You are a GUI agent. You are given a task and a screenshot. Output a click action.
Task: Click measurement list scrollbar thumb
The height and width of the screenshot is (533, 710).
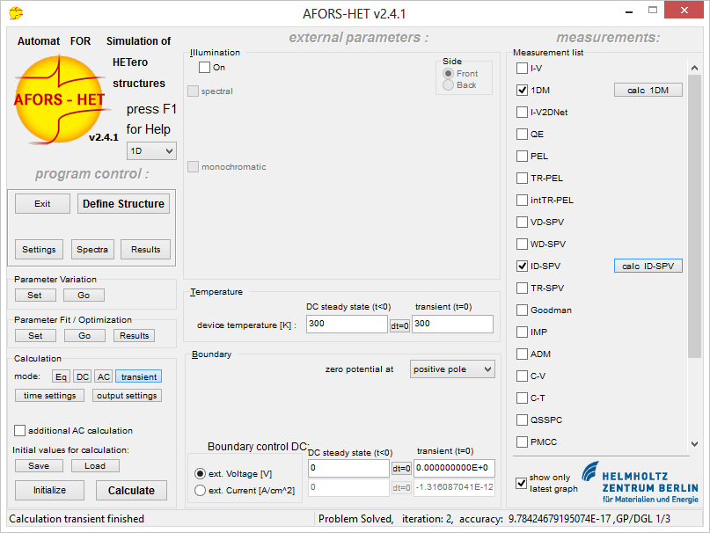tap(694, 216)
